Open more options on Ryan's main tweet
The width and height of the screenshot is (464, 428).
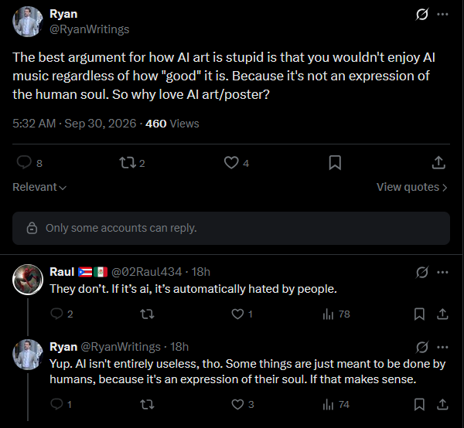point(442,14)
